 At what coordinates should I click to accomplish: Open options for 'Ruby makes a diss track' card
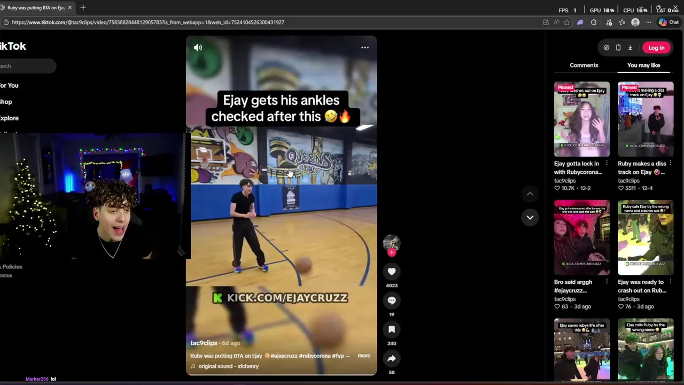670,163
